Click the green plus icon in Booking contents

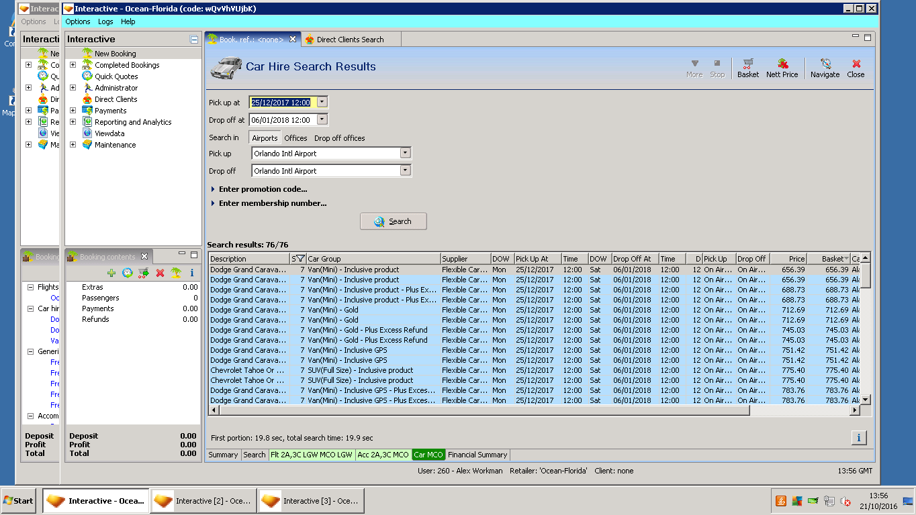(x=111, y=273)
